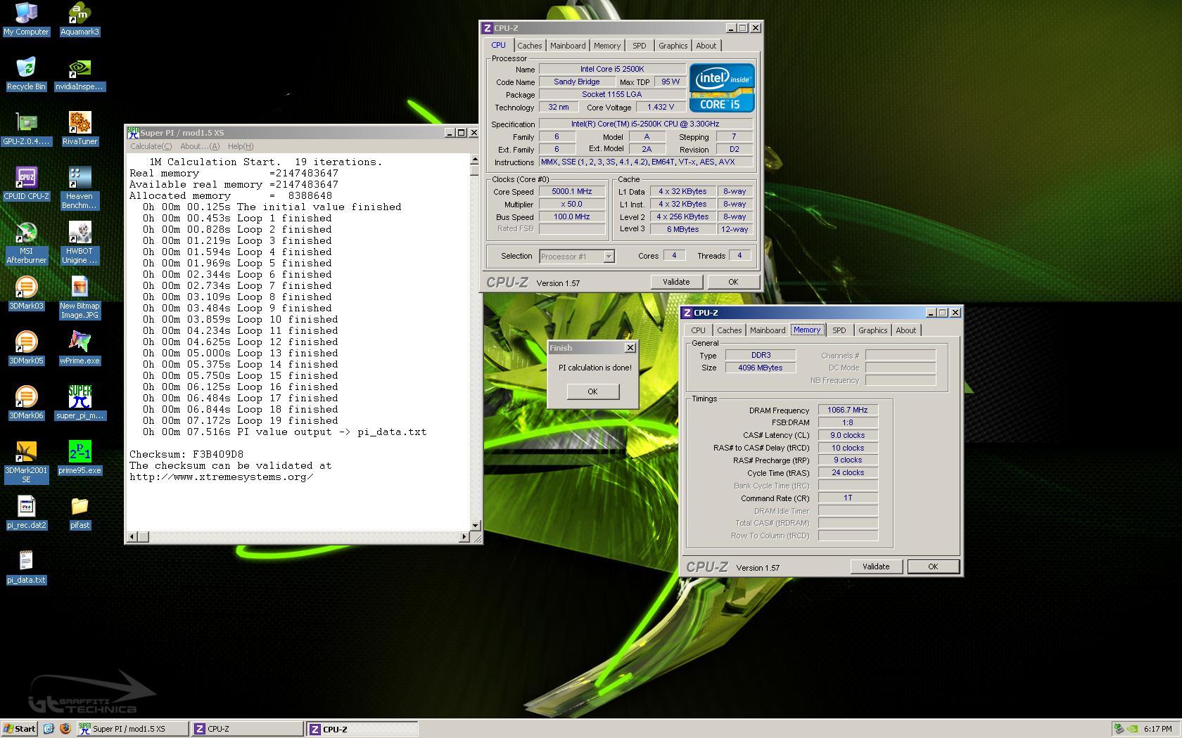Click OK in memory CPU-Z window
1182x738 pixels.
933,567
